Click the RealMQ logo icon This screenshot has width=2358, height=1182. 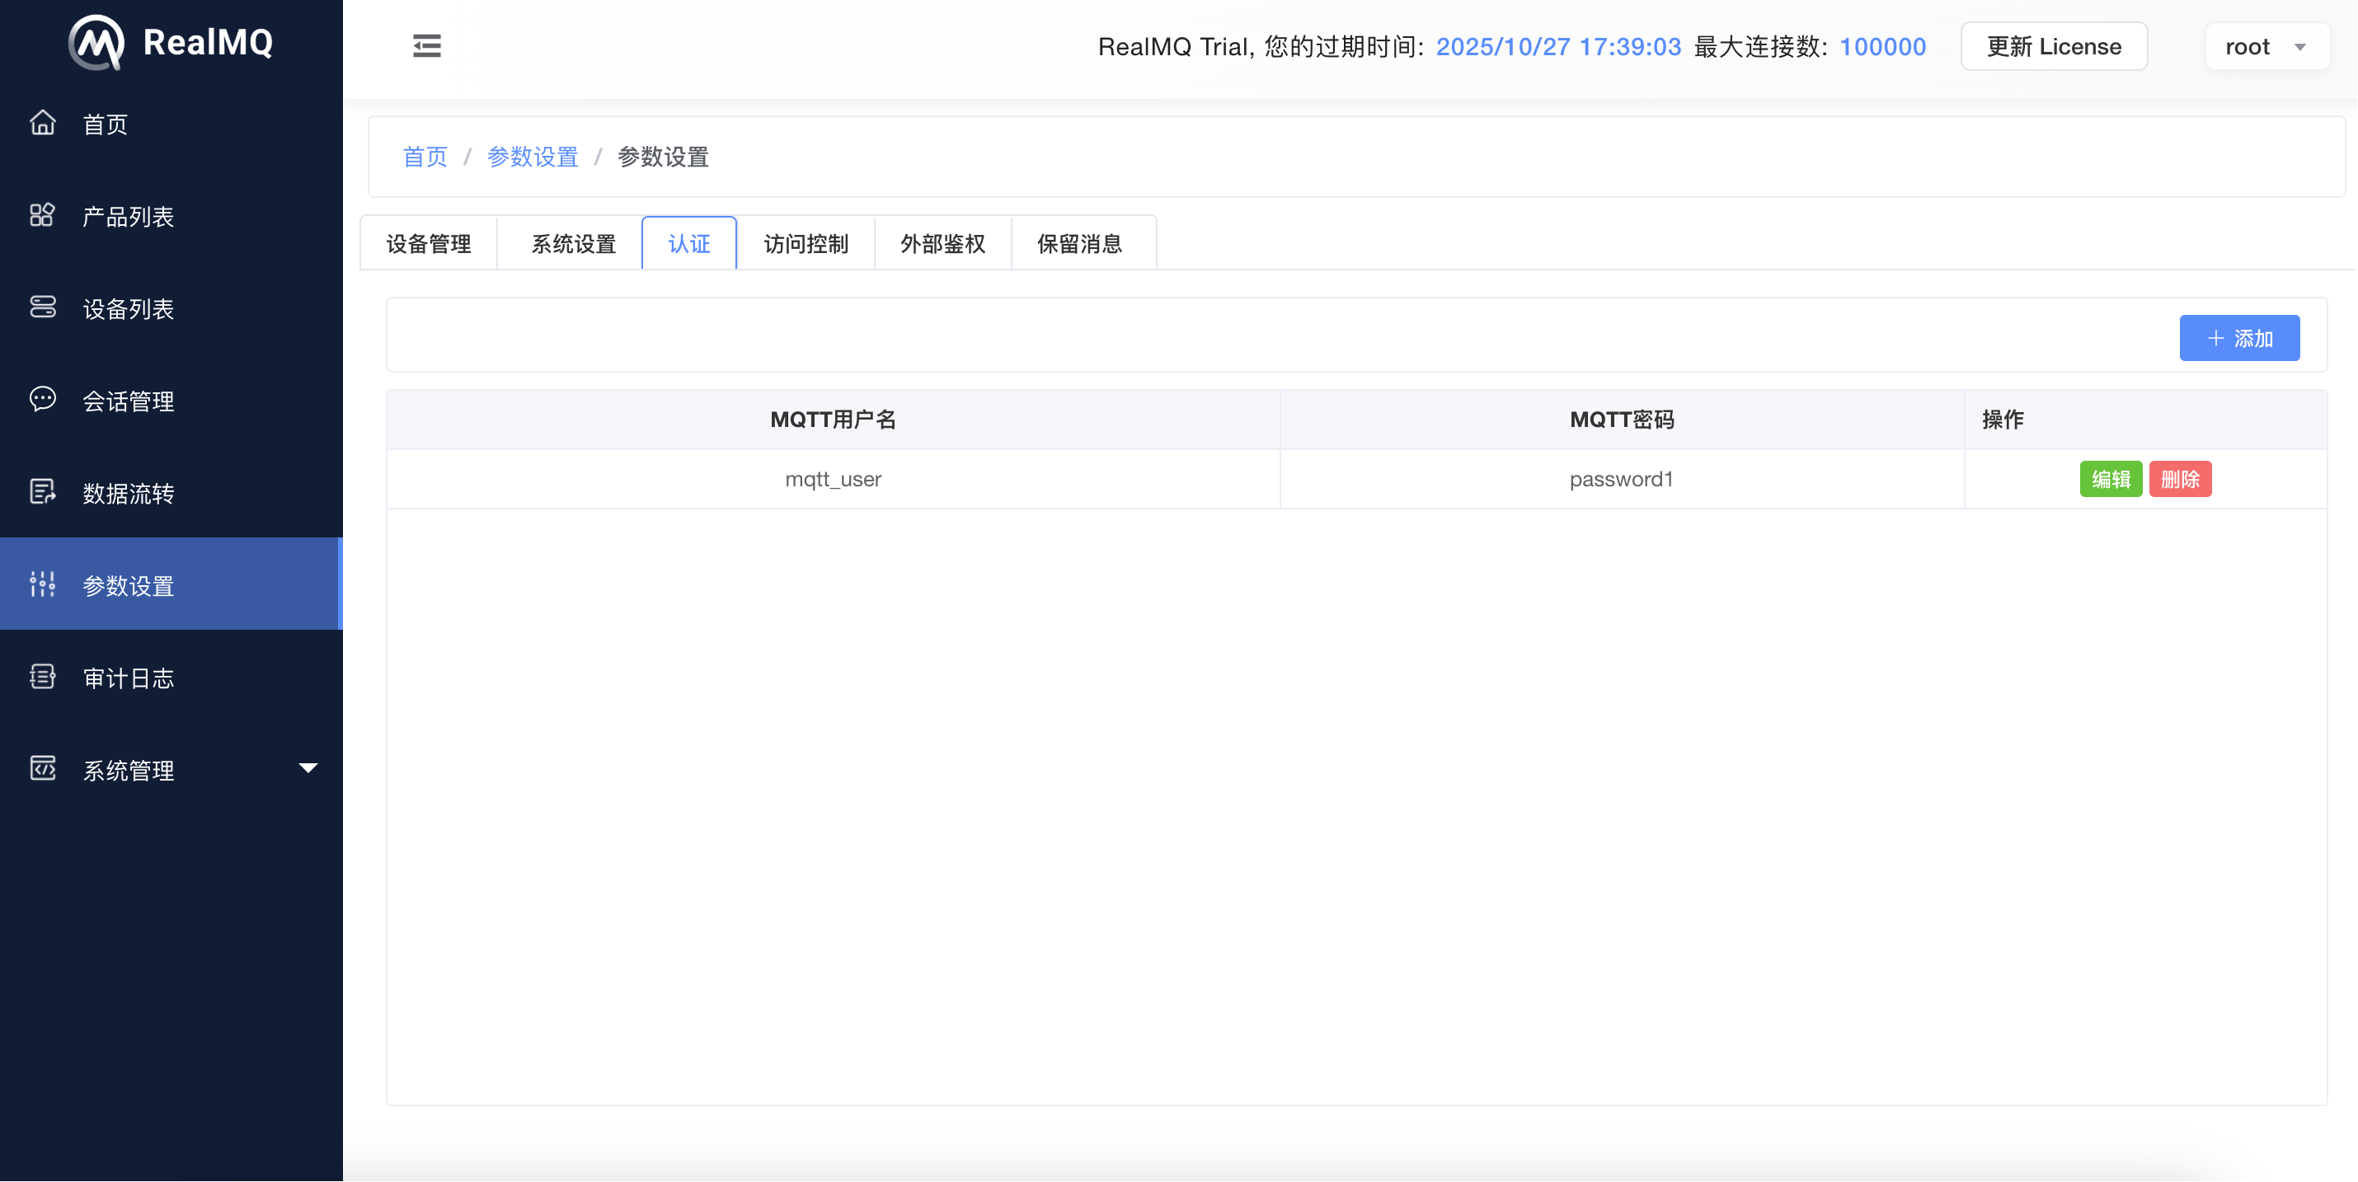point(96,42)
